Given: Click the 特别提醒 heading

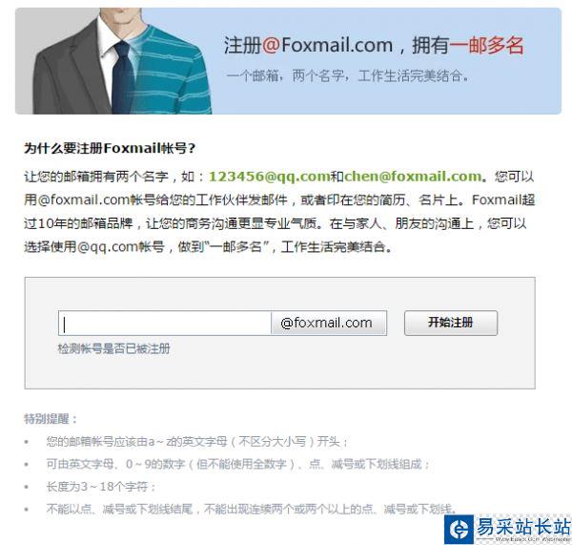Looking at the screenshot, I should [x=51, y=419].
